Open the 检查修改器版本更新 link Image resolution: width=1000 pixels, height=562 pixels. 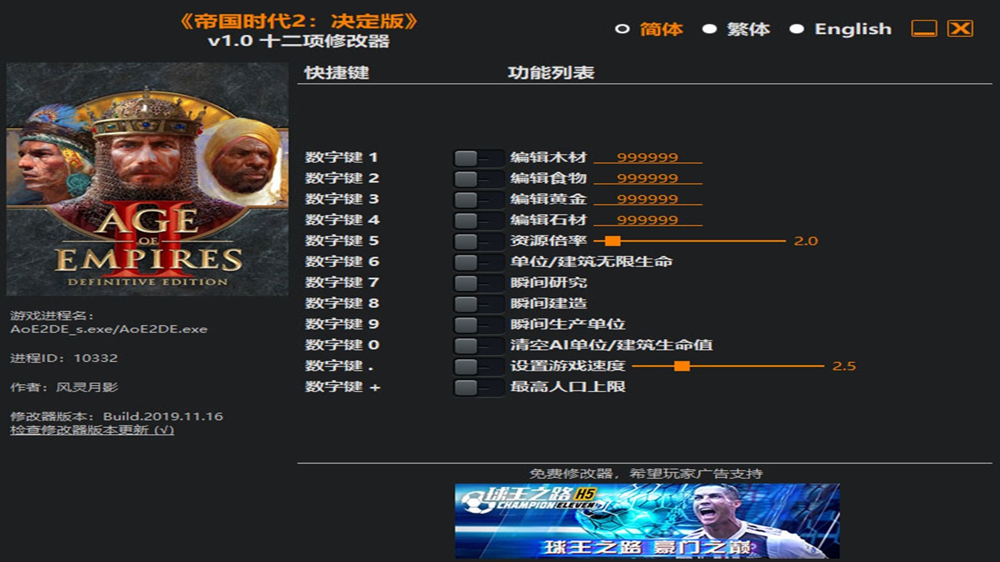click(92, 430)
